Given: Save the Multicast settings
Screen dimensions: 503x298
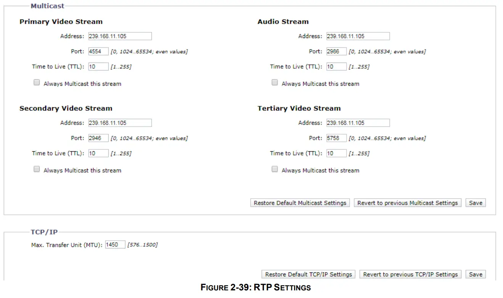Looking at the screenshot, I should (x=475, y=202).
